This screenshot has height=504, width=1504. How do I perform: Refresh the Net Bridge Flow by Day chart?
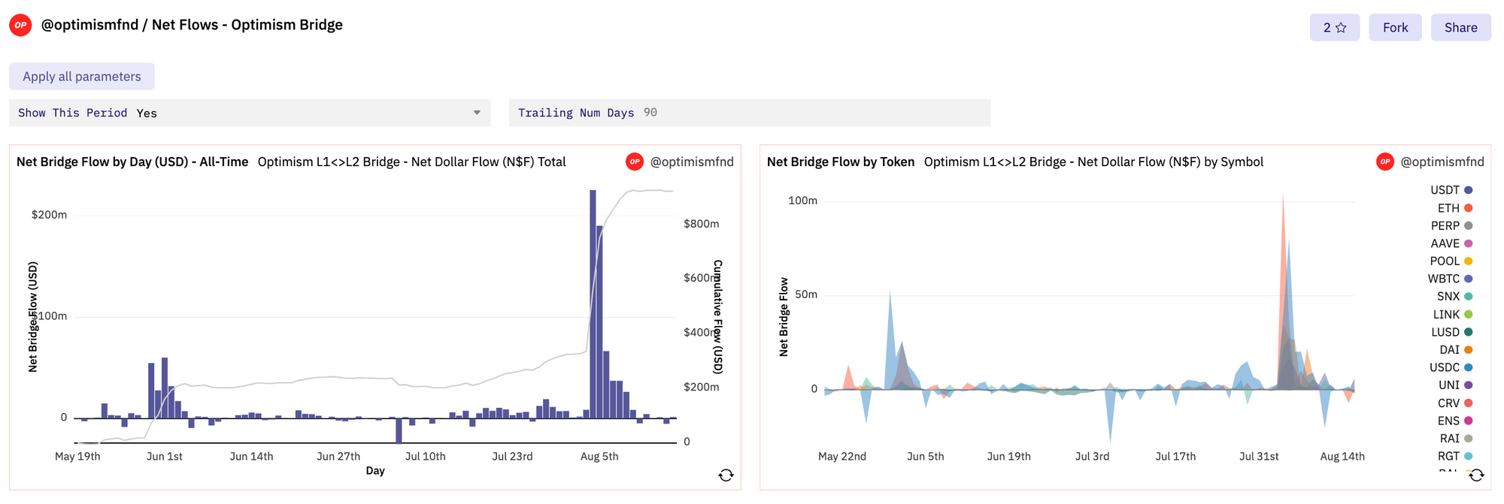(x=726, y=475)
